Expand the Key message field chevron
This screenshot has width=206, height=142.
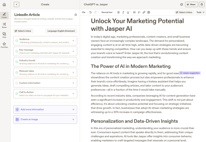pyautogui.click(x=73, y=51)
